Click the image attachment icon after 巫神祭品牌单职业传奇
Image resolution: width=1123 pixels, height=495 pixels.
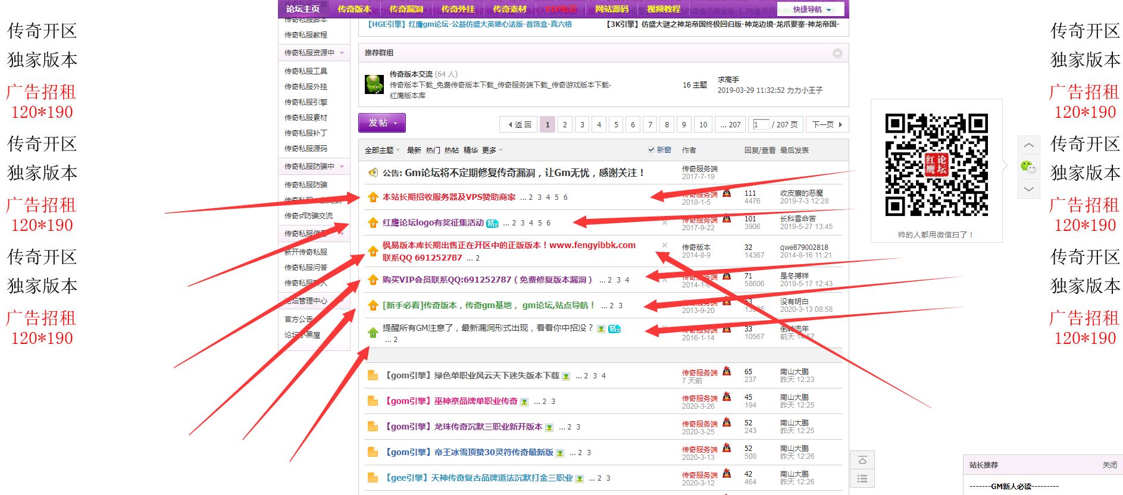pyautogui.click(x=524, y=402)
